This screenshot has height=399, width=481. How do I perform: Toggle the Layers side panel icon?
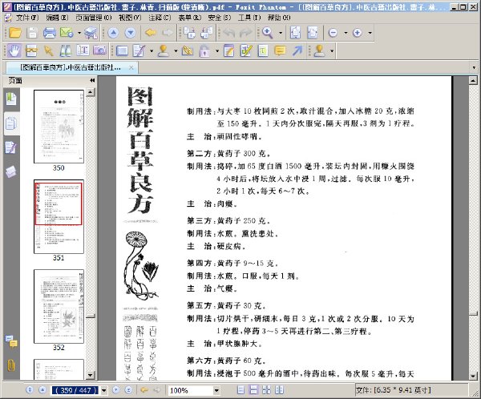pos(11,171)
